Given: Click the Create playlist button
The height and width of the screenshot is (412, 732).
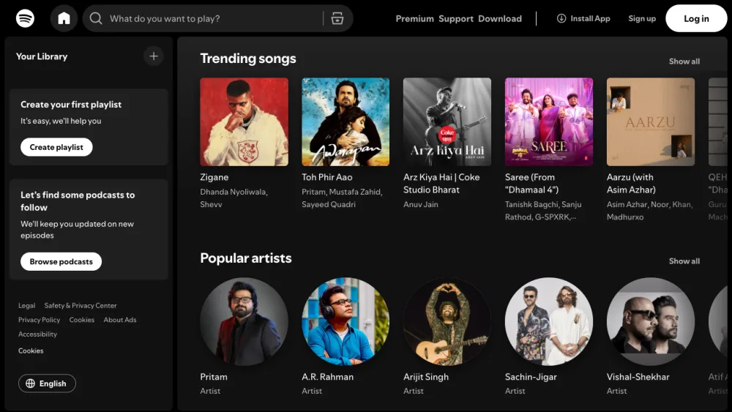Looking at the screenshot, I should 56,147.
